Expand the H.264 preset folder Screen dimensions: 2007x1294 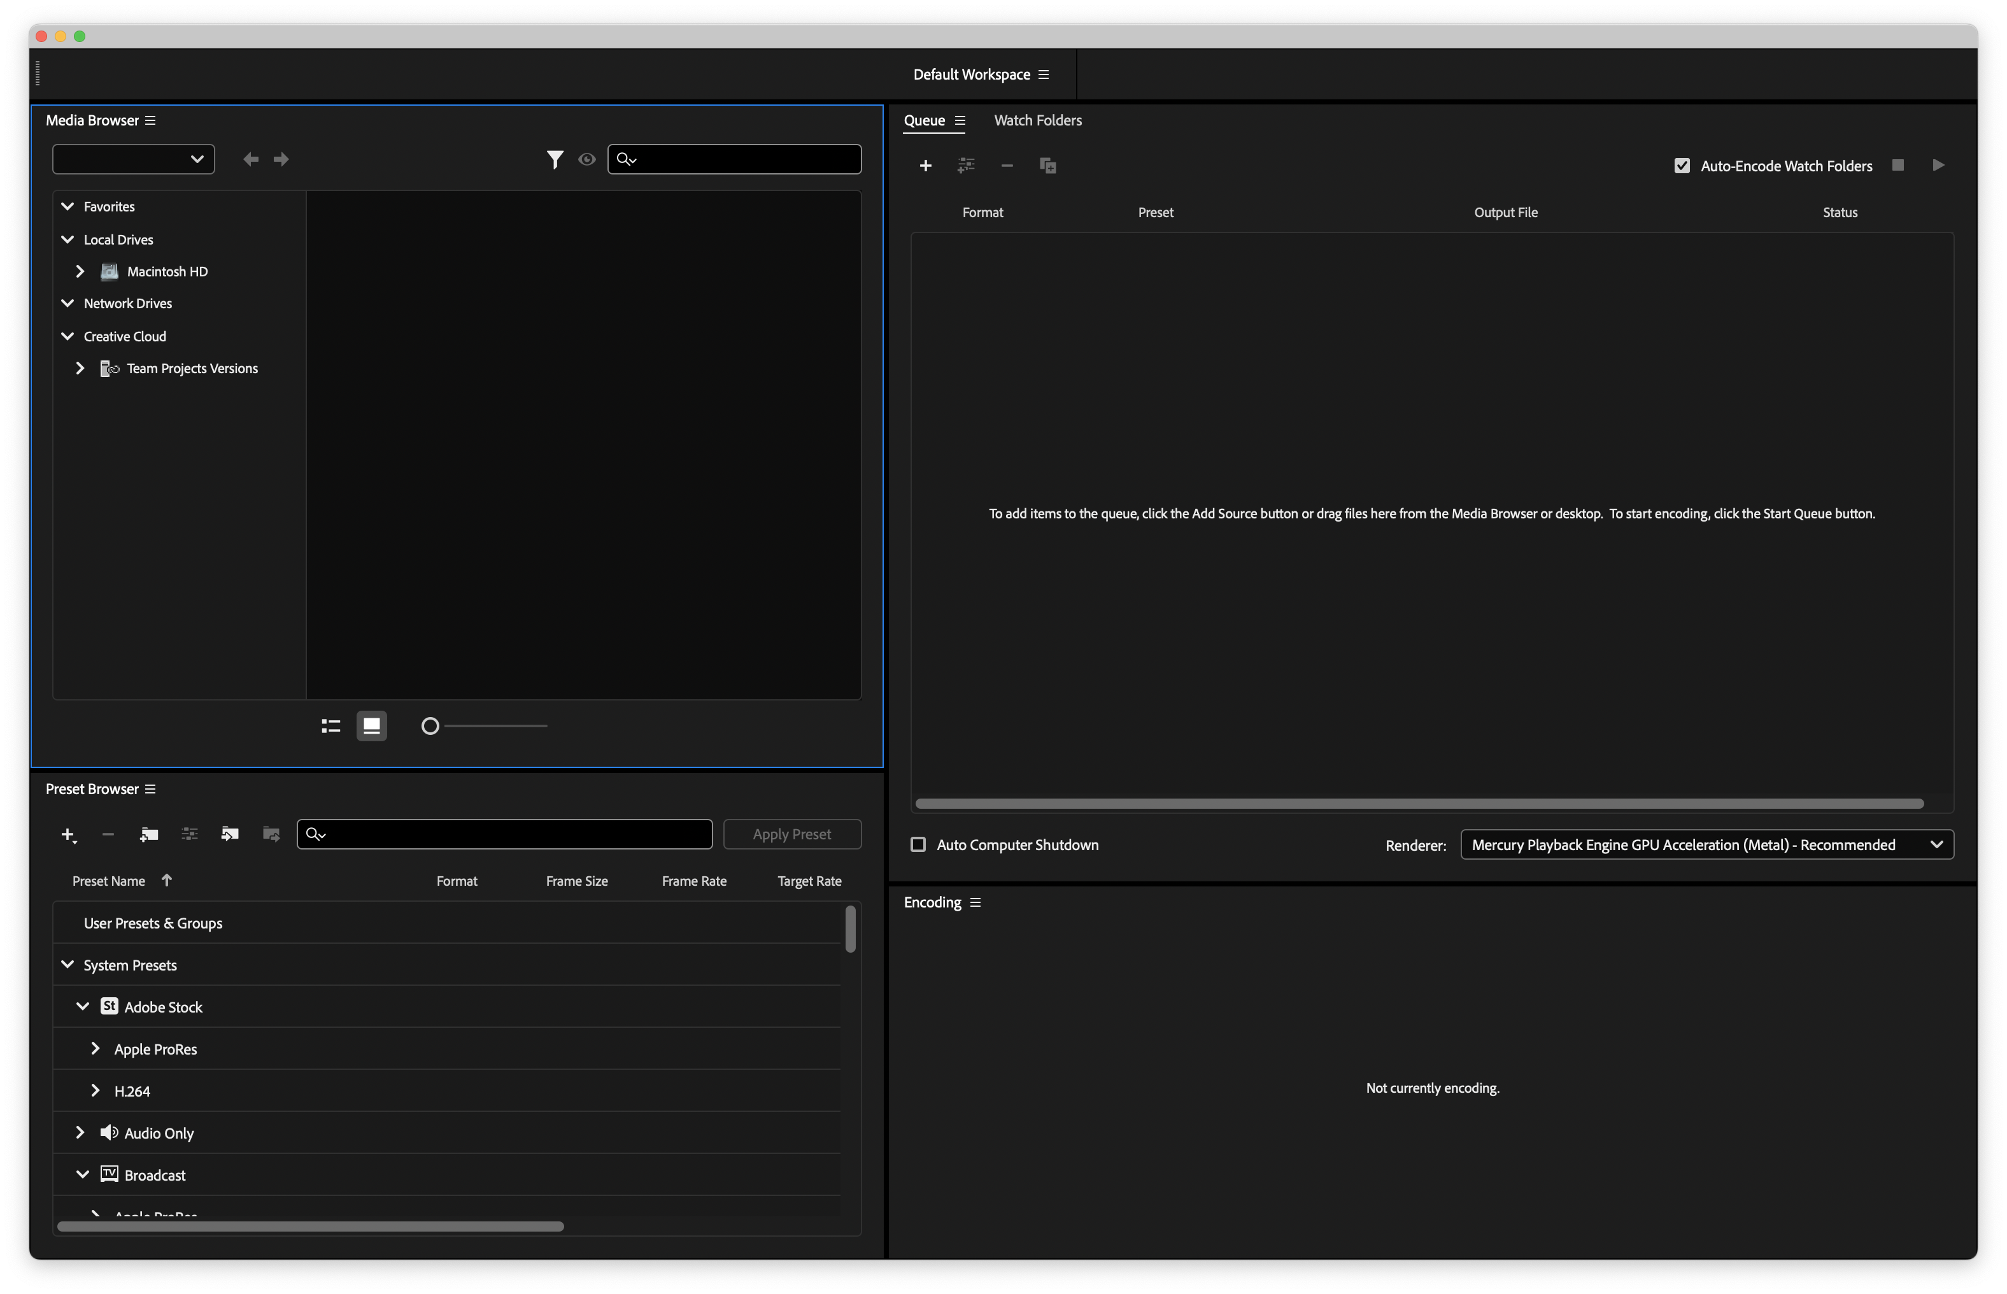click(x=95, y=1091)
